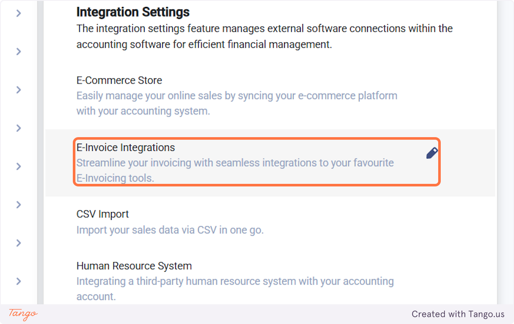The height and width of the screenshot is (324, 514).
Task: Click the CSV Import description text
Action: [170, 230]
